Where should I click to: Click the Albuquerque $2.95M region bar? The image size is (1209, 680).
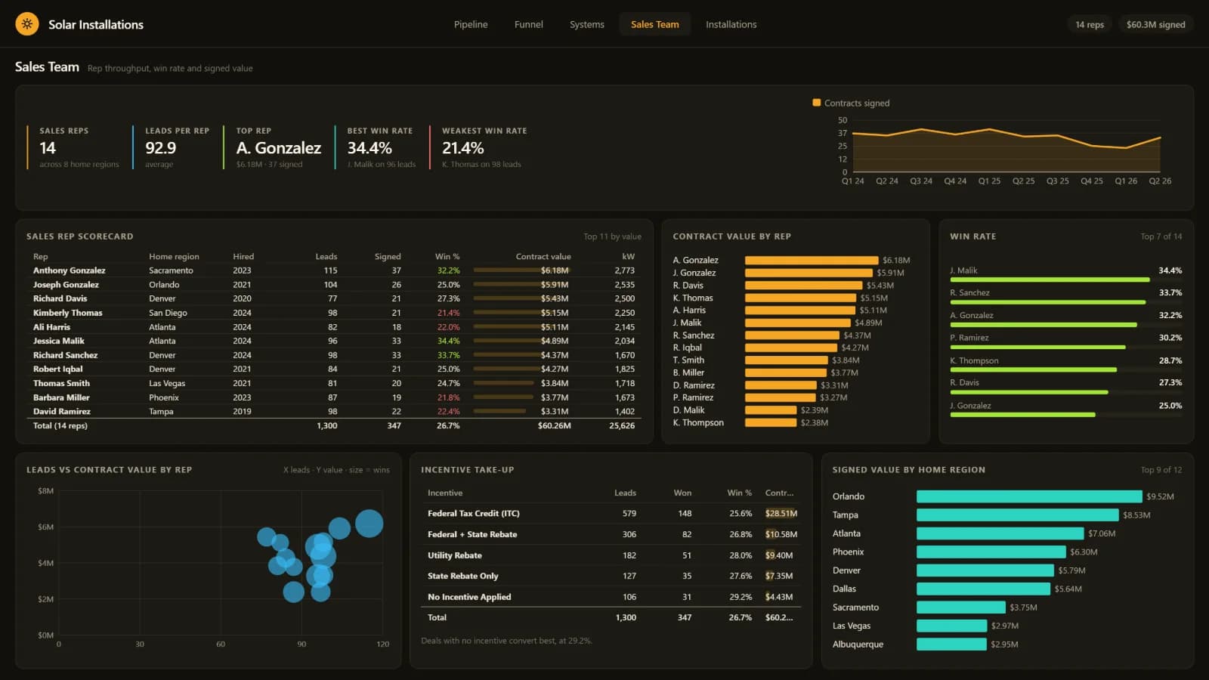(951, 644)
